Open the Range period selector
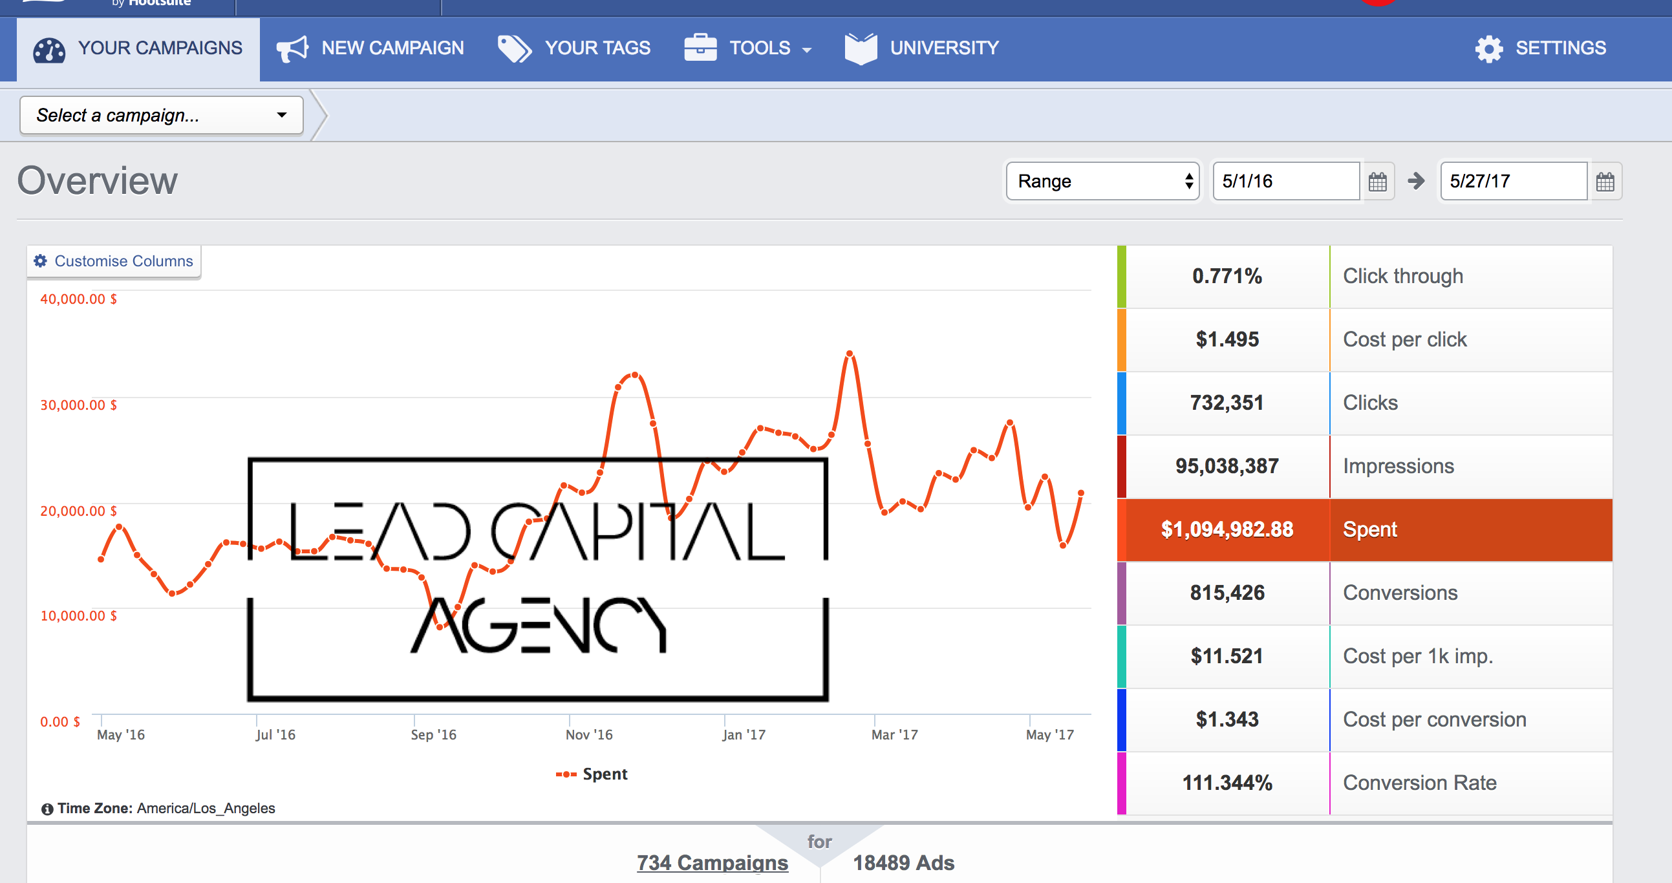Image resolution: width=1672 pixels, height=883 pixels. click(x=1102, y=181)
